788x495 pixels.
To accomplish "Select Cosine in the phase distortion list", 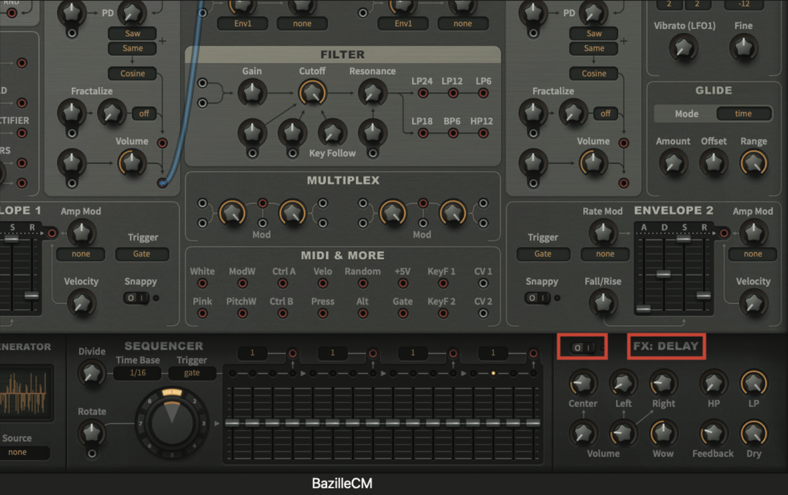I will click(131, 73).
